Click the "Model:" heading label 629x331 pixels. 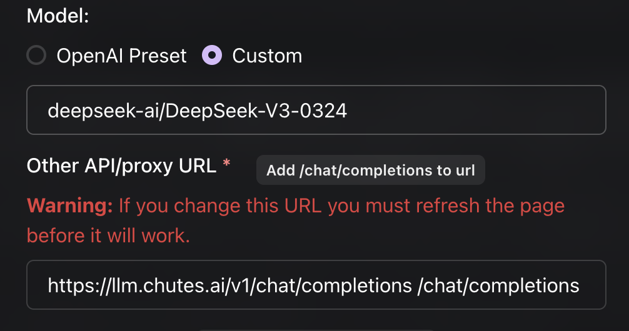click(58, 16)
